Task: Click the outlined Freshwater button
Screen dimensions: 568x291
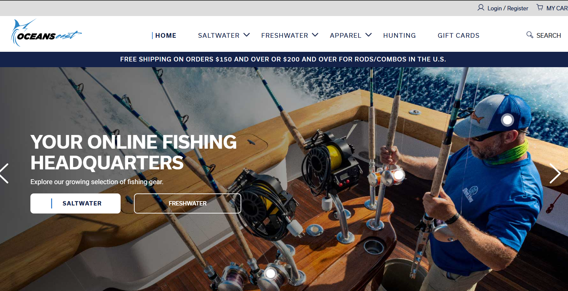Action: click(187, 203)
